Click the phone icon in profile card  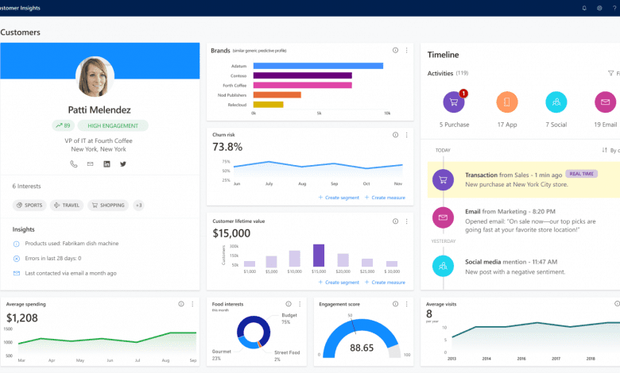74,164
